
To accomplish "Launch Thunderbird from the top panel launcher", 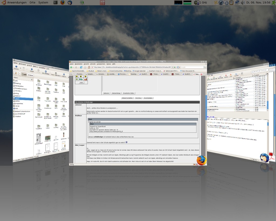I will (70, 2).
